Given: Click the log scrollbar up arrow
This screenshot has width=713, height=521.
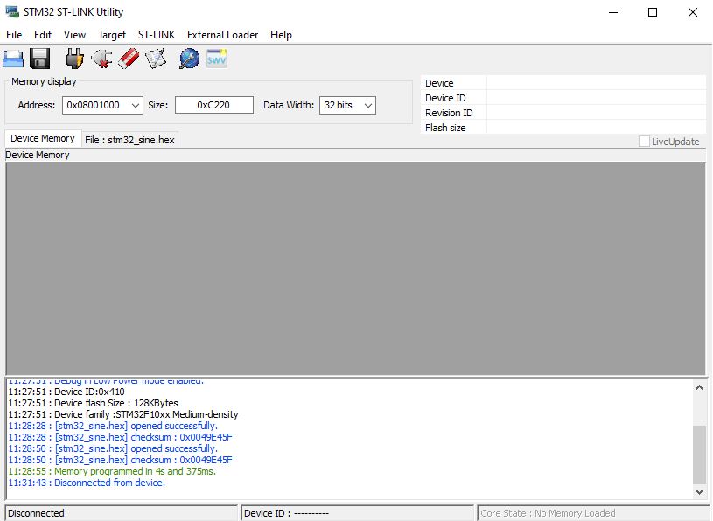Looking at the screenshot, I should [699, 387].
